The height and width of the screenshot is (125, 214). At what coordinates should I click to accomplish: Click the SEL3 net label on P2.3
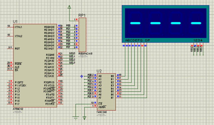click(72, 63)
